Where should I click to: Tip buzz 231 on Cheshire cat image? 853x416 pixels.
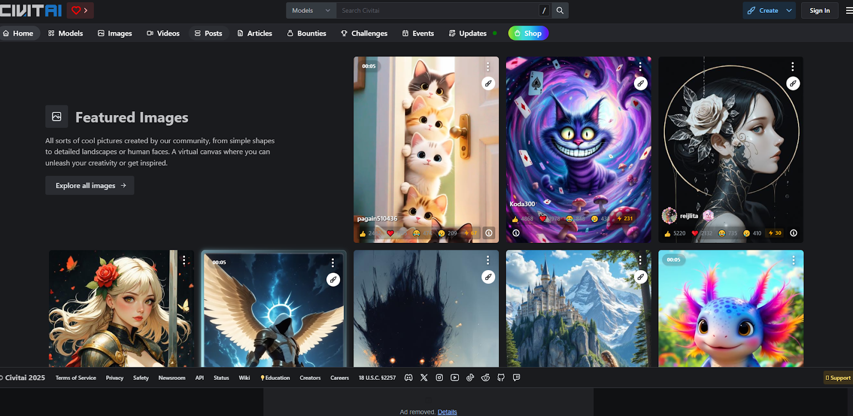point(625,218)
